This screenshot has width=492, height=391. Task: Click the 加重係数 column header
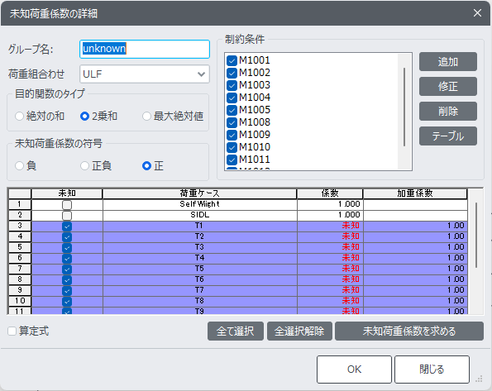click(x=415, y=193)
